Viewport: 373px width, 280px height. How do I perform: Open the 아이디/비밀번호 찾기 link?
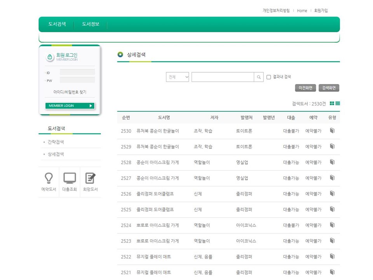point(70,92)
